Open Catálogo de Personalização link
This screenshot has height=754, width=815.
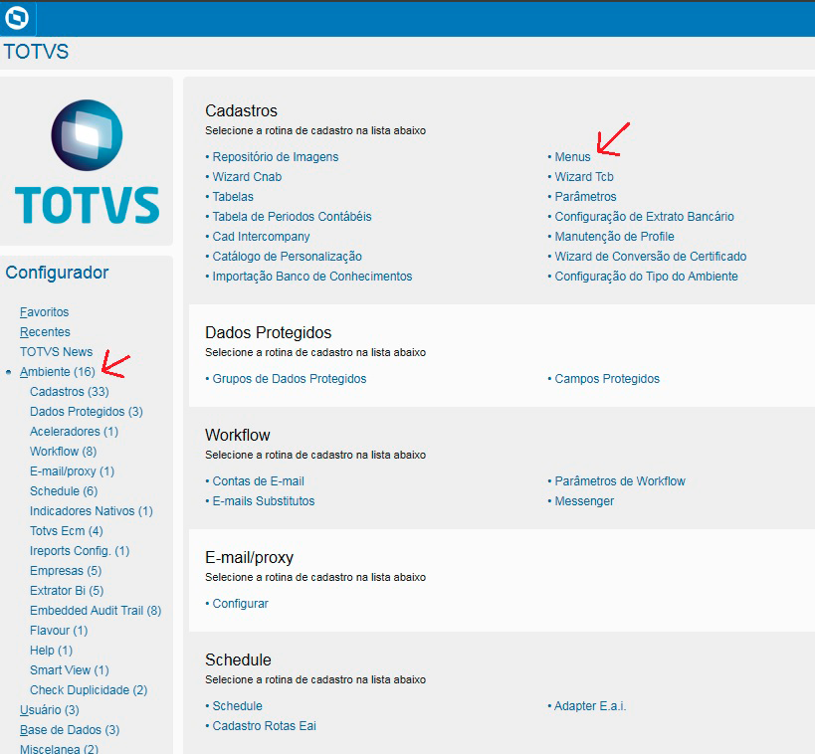pos(287,257)
